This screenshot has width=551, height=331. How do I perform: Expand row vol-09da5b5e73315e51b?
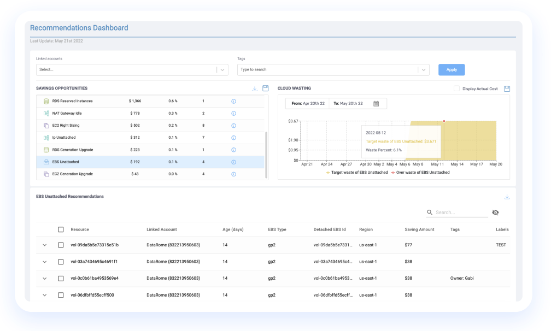point(45,245)
